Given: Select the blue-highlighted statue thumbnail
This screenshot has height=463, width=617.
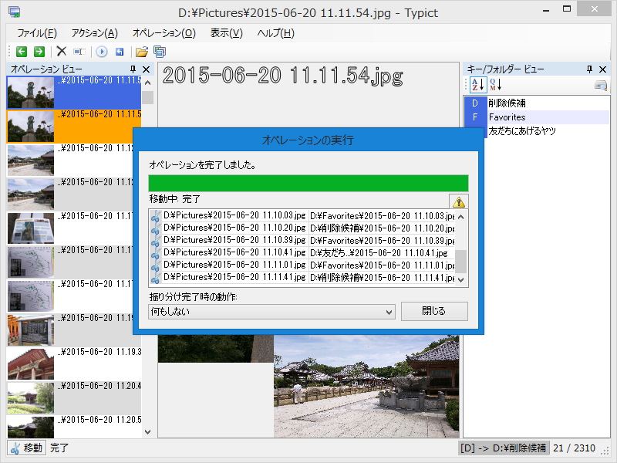Looking at the screenshot, I should pyautogui.click(x=31, y=92).
